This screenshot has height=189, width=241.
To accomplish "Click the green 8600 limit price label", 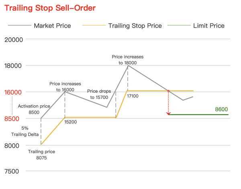I will pos(221,109).
